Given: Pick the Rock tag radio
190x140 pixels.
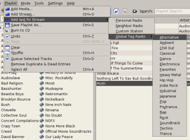Looking at the screenshot, I should coord(169,118).
